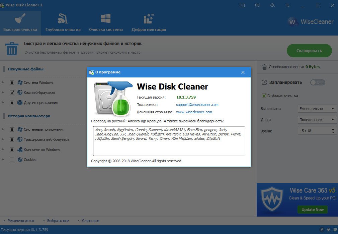
Task: Click Текущая версия text in status bar
Action: point(24,230)
